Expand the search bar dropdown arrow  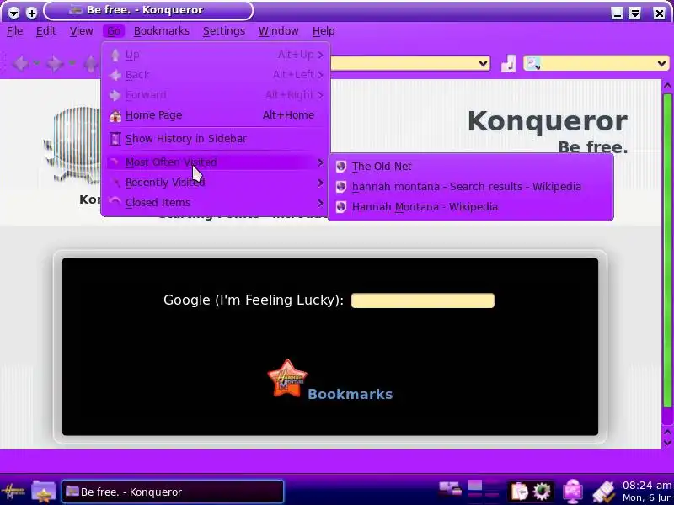[x=661, y=64]
